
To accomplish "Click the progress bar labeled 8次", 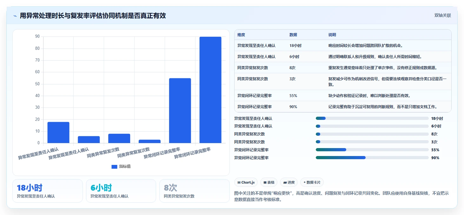I will pos(372,134).
